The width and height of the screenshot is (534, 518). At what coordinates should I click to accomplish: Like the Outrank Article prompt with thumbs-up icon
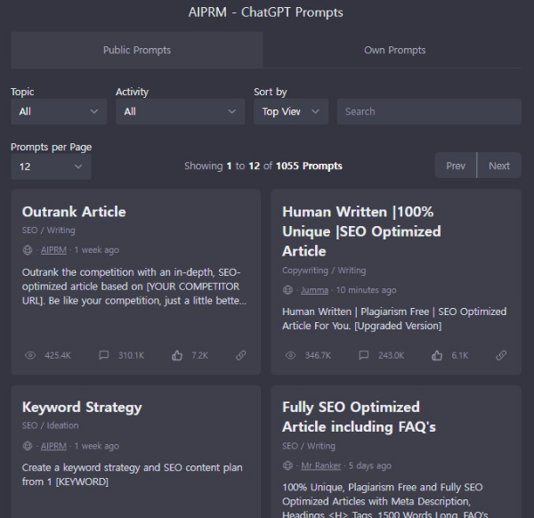177,355
